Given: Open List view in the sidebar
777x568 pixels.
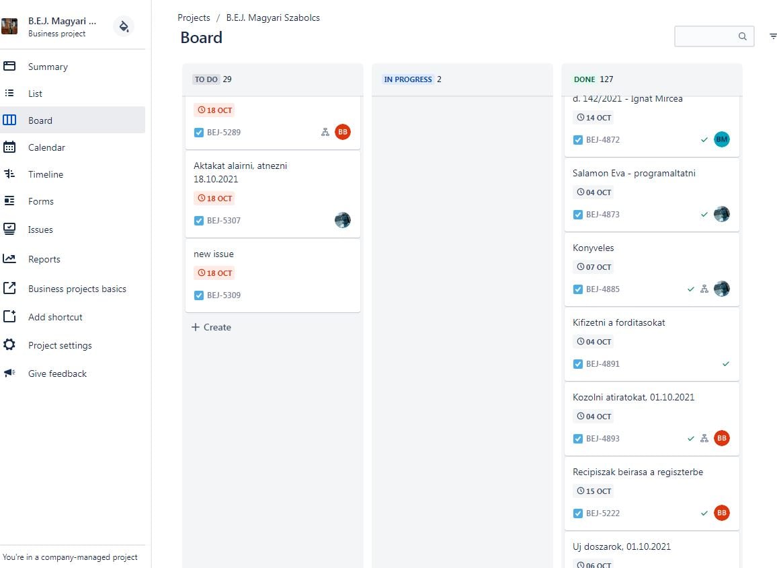Looking at the screenshot, I should (x=73, y=94).
